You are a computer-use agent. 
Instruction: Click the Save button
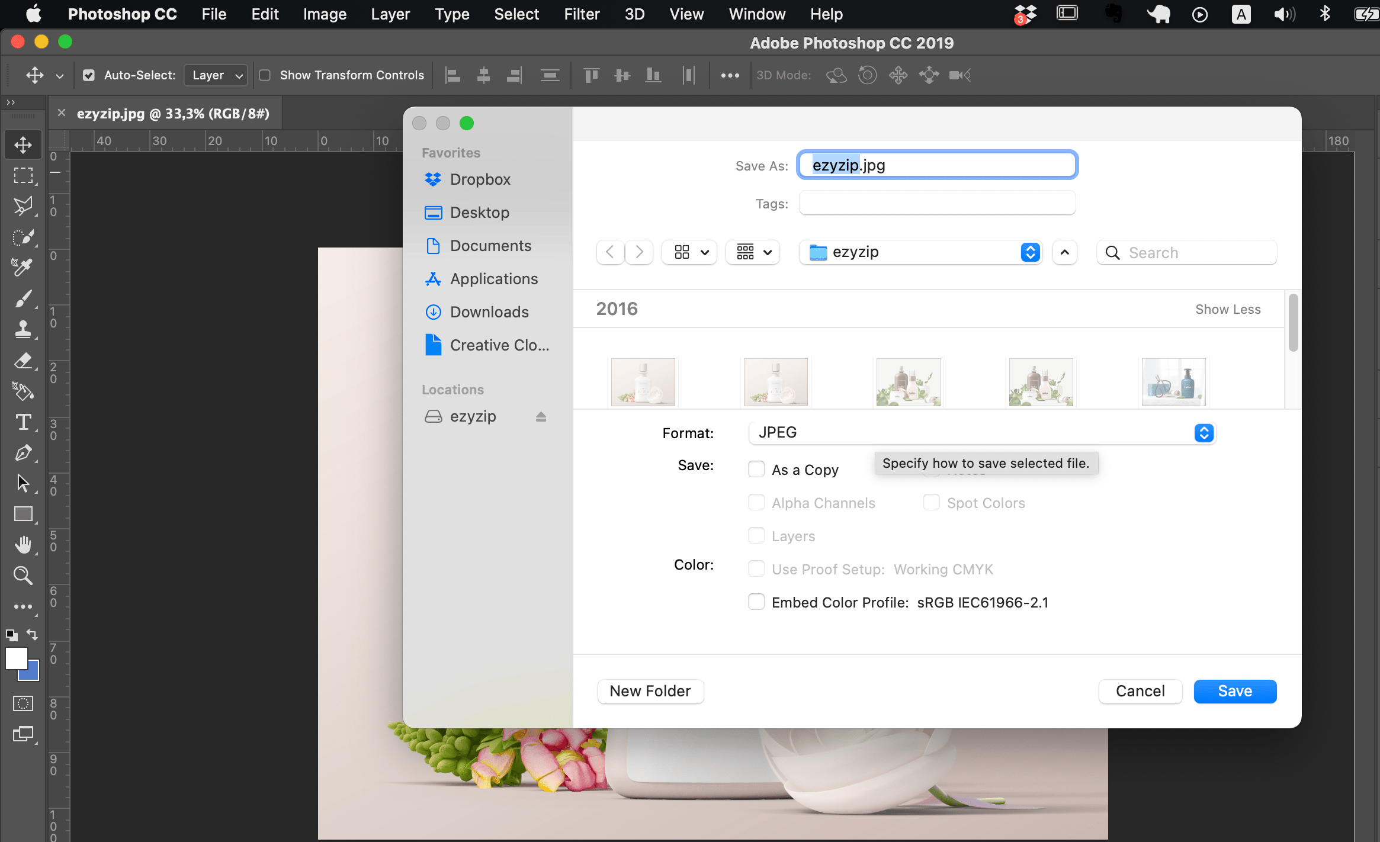click(1235, 691)
